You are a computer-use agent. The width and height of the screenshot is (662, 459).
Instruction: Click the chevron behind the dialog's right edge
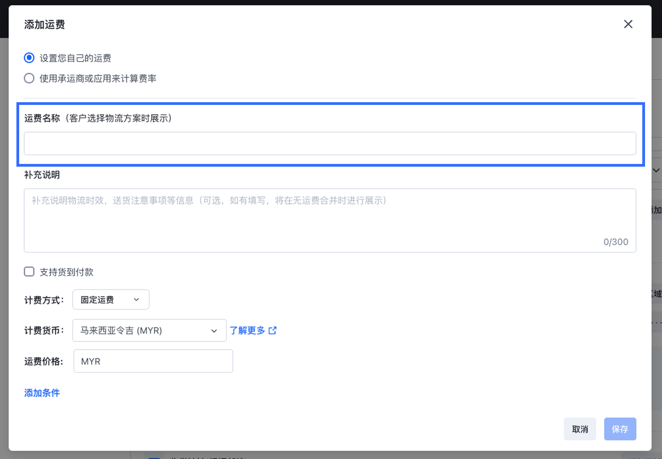tap(657, 170)
